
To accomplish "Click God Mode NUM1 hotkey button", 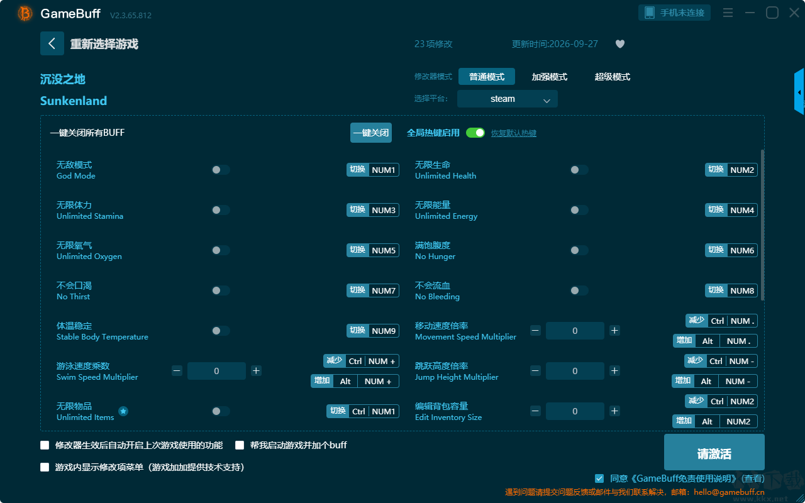I will click(373, 170).
